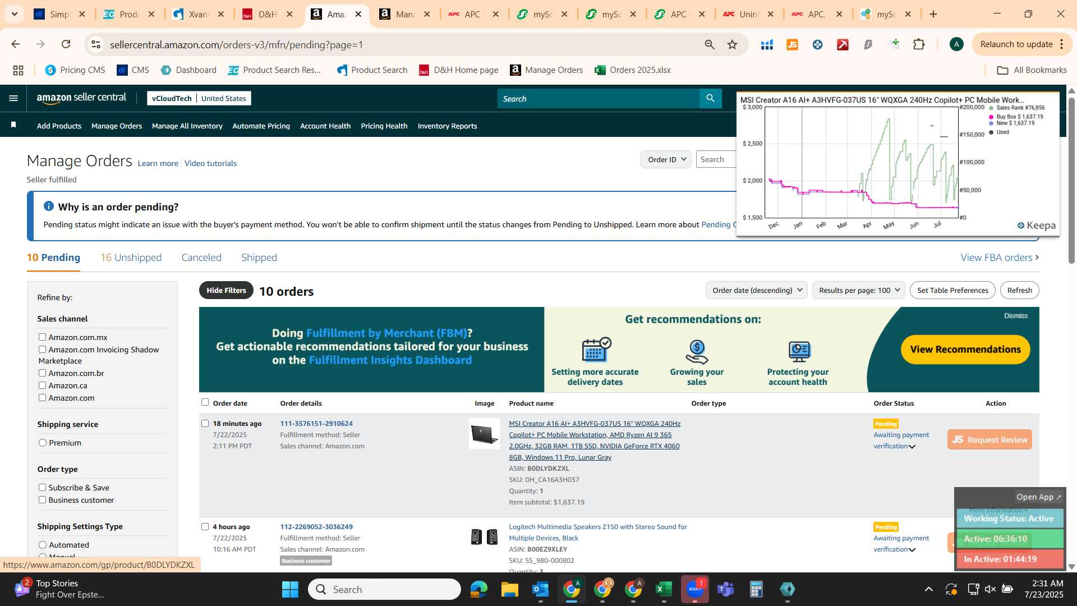The image size is (1077, 606).
Task: Open the vCloudTech United States account switcher
Action: pyautogui.click(x=199, y=98)
